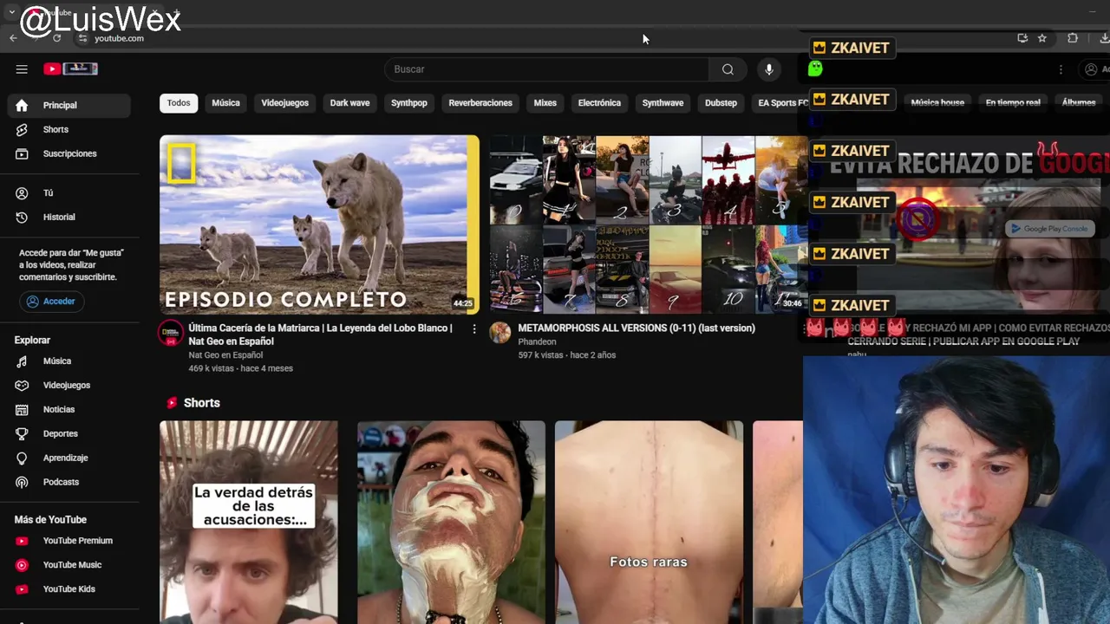The height and width of the screenshot is (624, 1110).
Task: Open the METAMORPHOSIS collage thumbnail
Action: [649, 224]
